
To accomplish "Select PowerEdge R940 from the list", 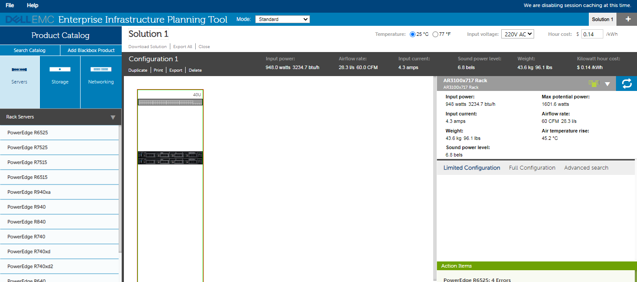I will click(x=60, y=207).
